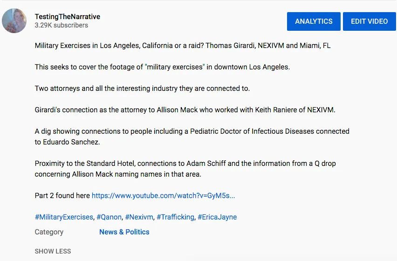The width and height of the screenshot is (397, 261).
Task: Follow the Part 2 YouTube link
Action: click(163, 196)
